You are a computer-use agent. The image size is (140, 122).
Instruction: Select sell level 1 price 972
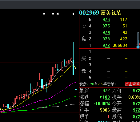coord(106,45)
